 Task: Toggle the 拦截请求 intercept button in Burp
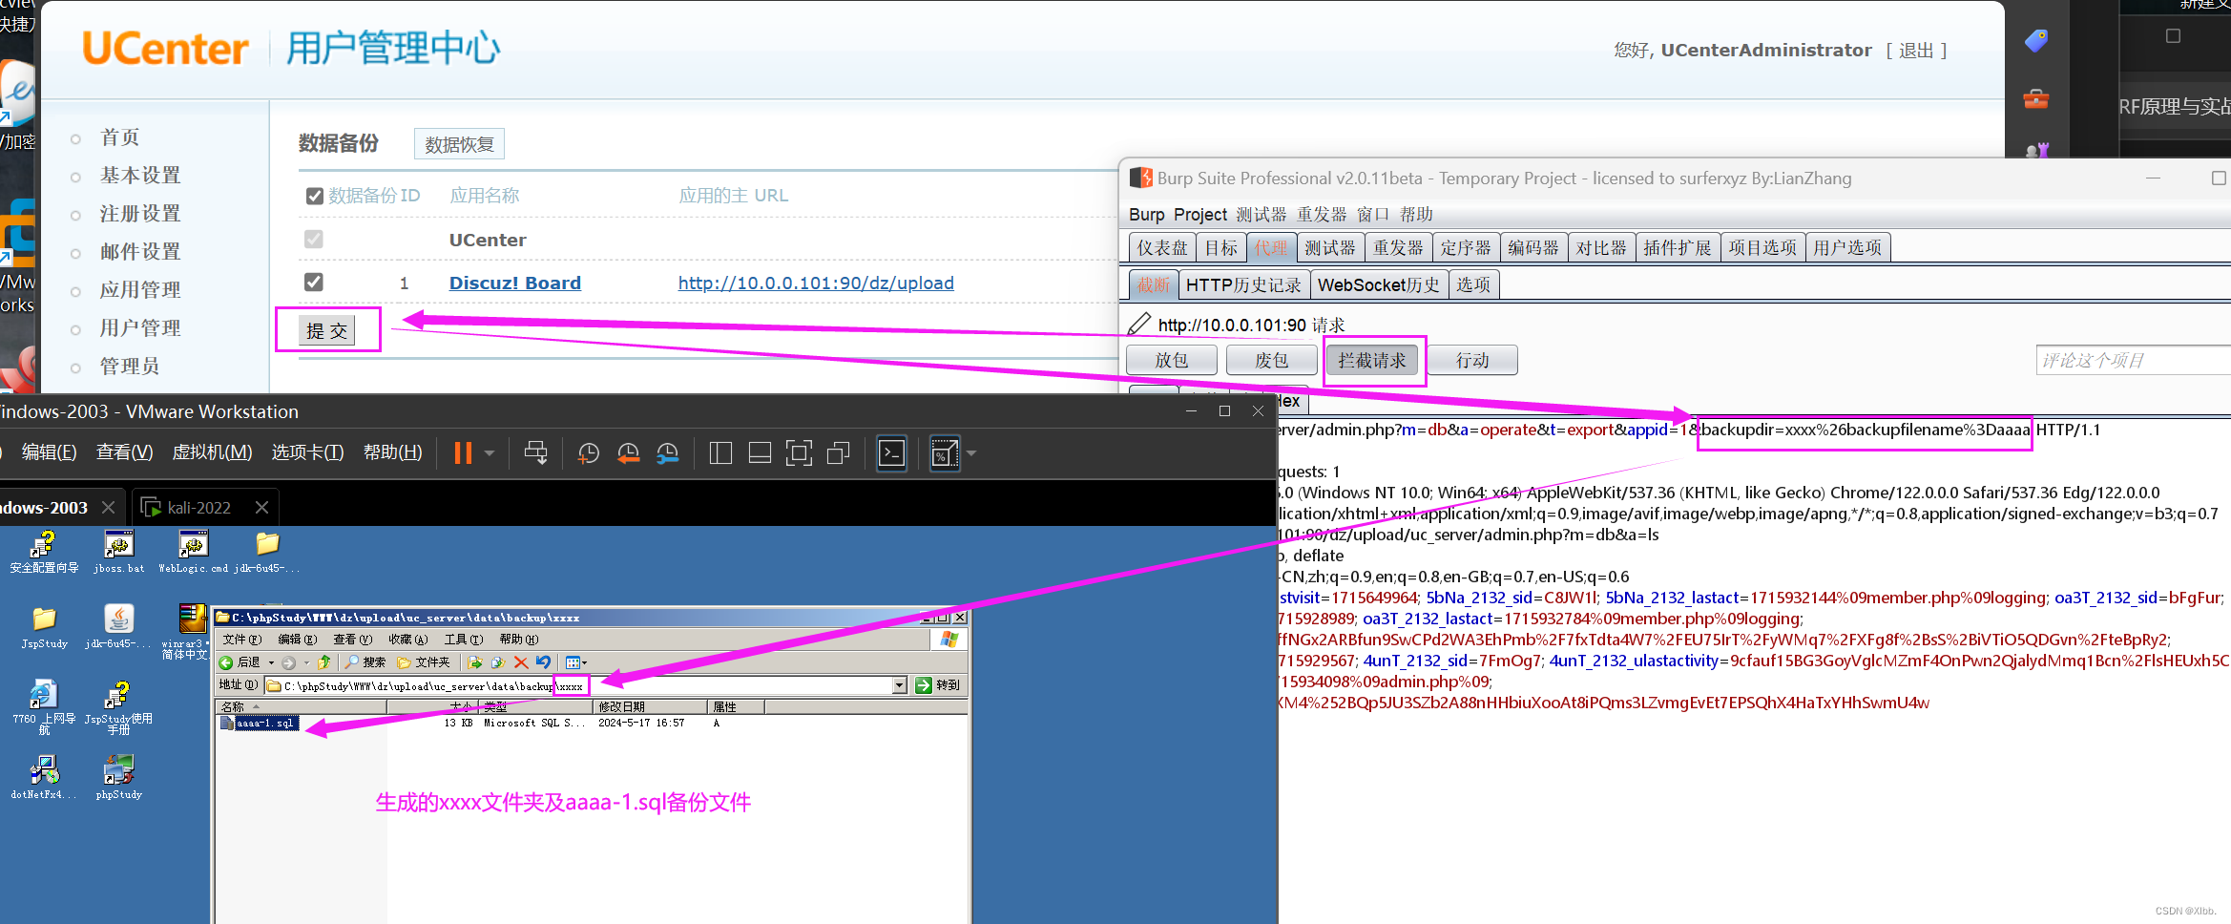tap(1372, 360)
